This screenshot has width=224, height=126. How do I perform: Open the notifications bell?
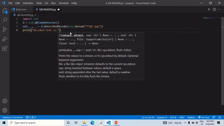tap(219, 118)
